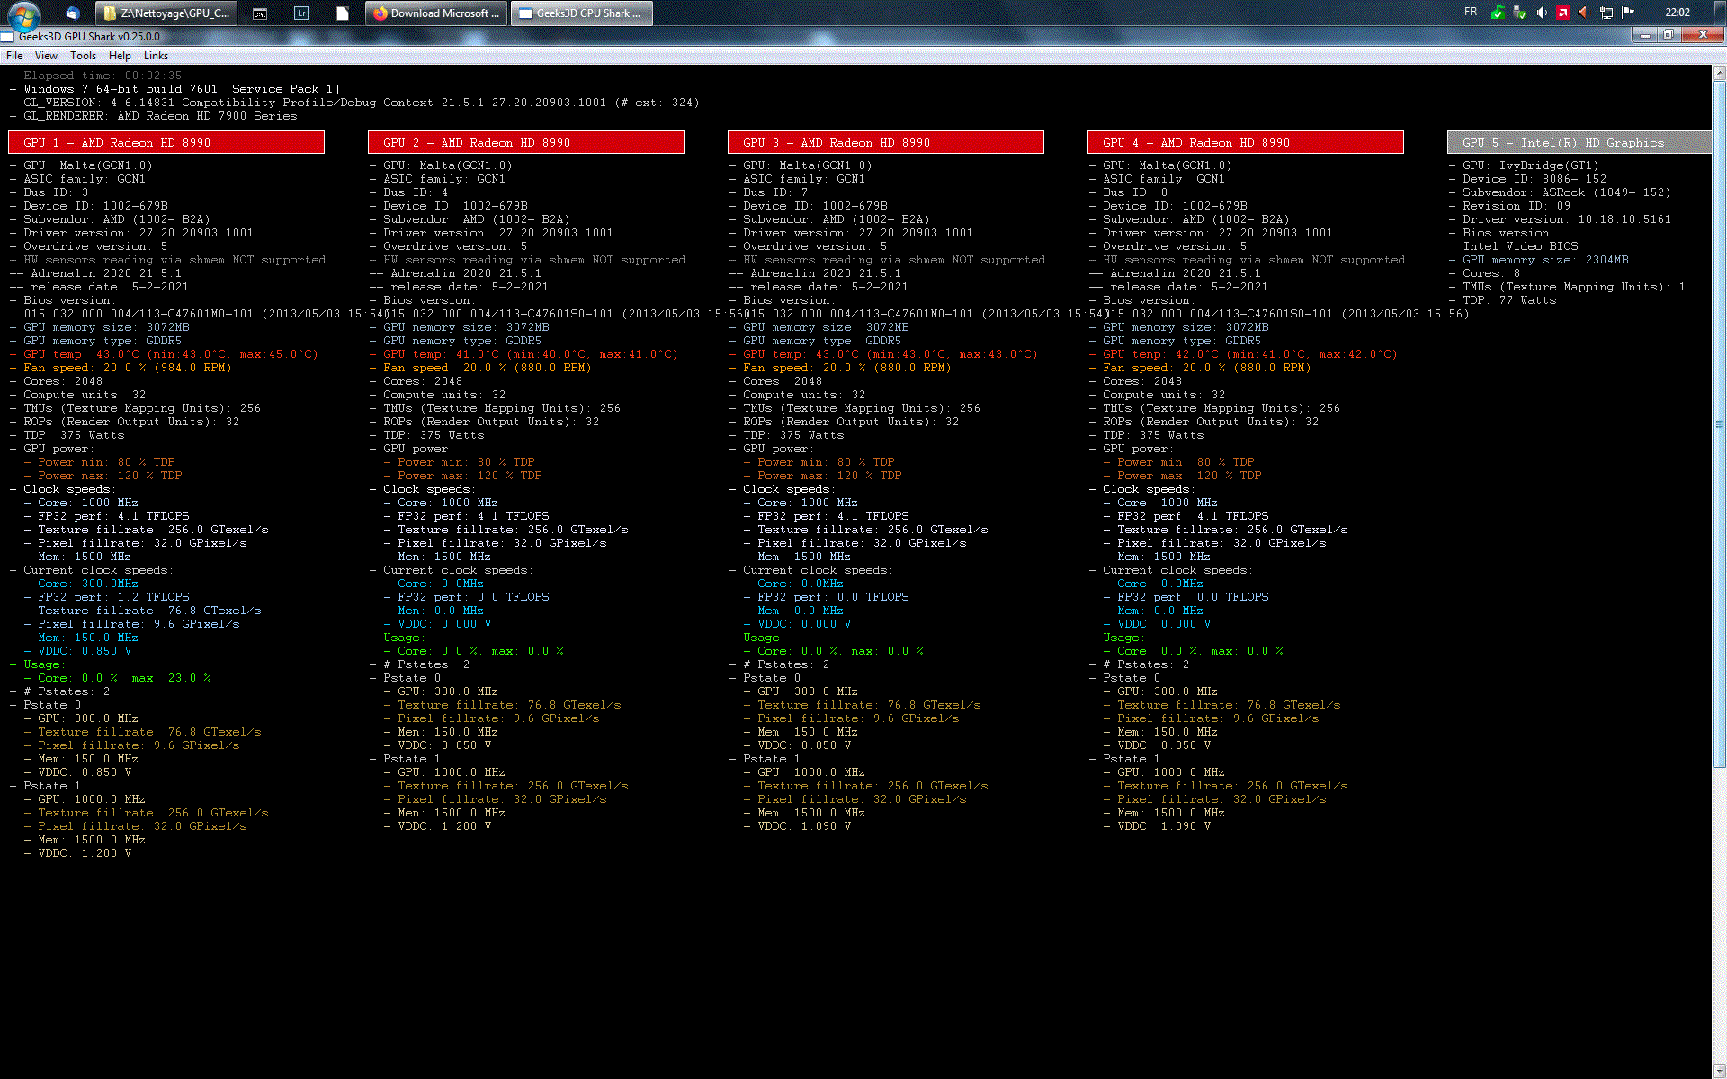The width and height of the screenshot is (1727, 1079).
Task: Open the red AMD Radeon tray icon
Action: [1562, 13]
